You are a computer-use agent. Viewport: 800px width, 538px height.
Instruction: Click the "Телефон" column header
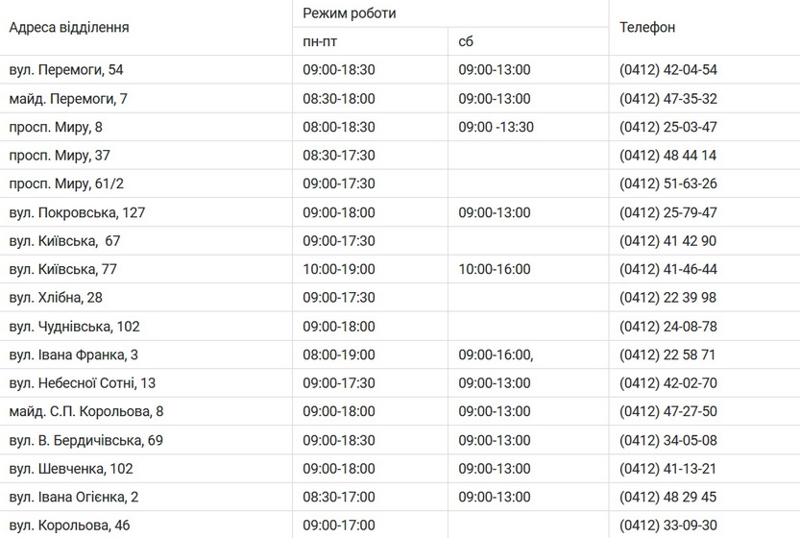tap(647, 27)
